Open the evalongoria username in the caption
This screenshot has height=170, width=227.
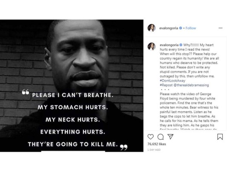pos(169,45)
